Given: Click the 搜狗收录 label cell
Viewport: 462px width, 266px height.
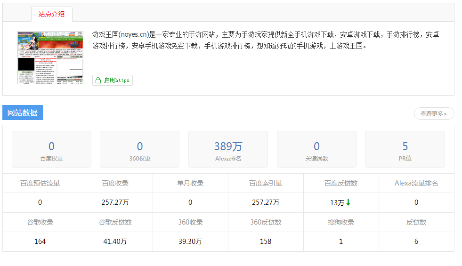Looking at the screenshot, I should (x=341, y=222).
